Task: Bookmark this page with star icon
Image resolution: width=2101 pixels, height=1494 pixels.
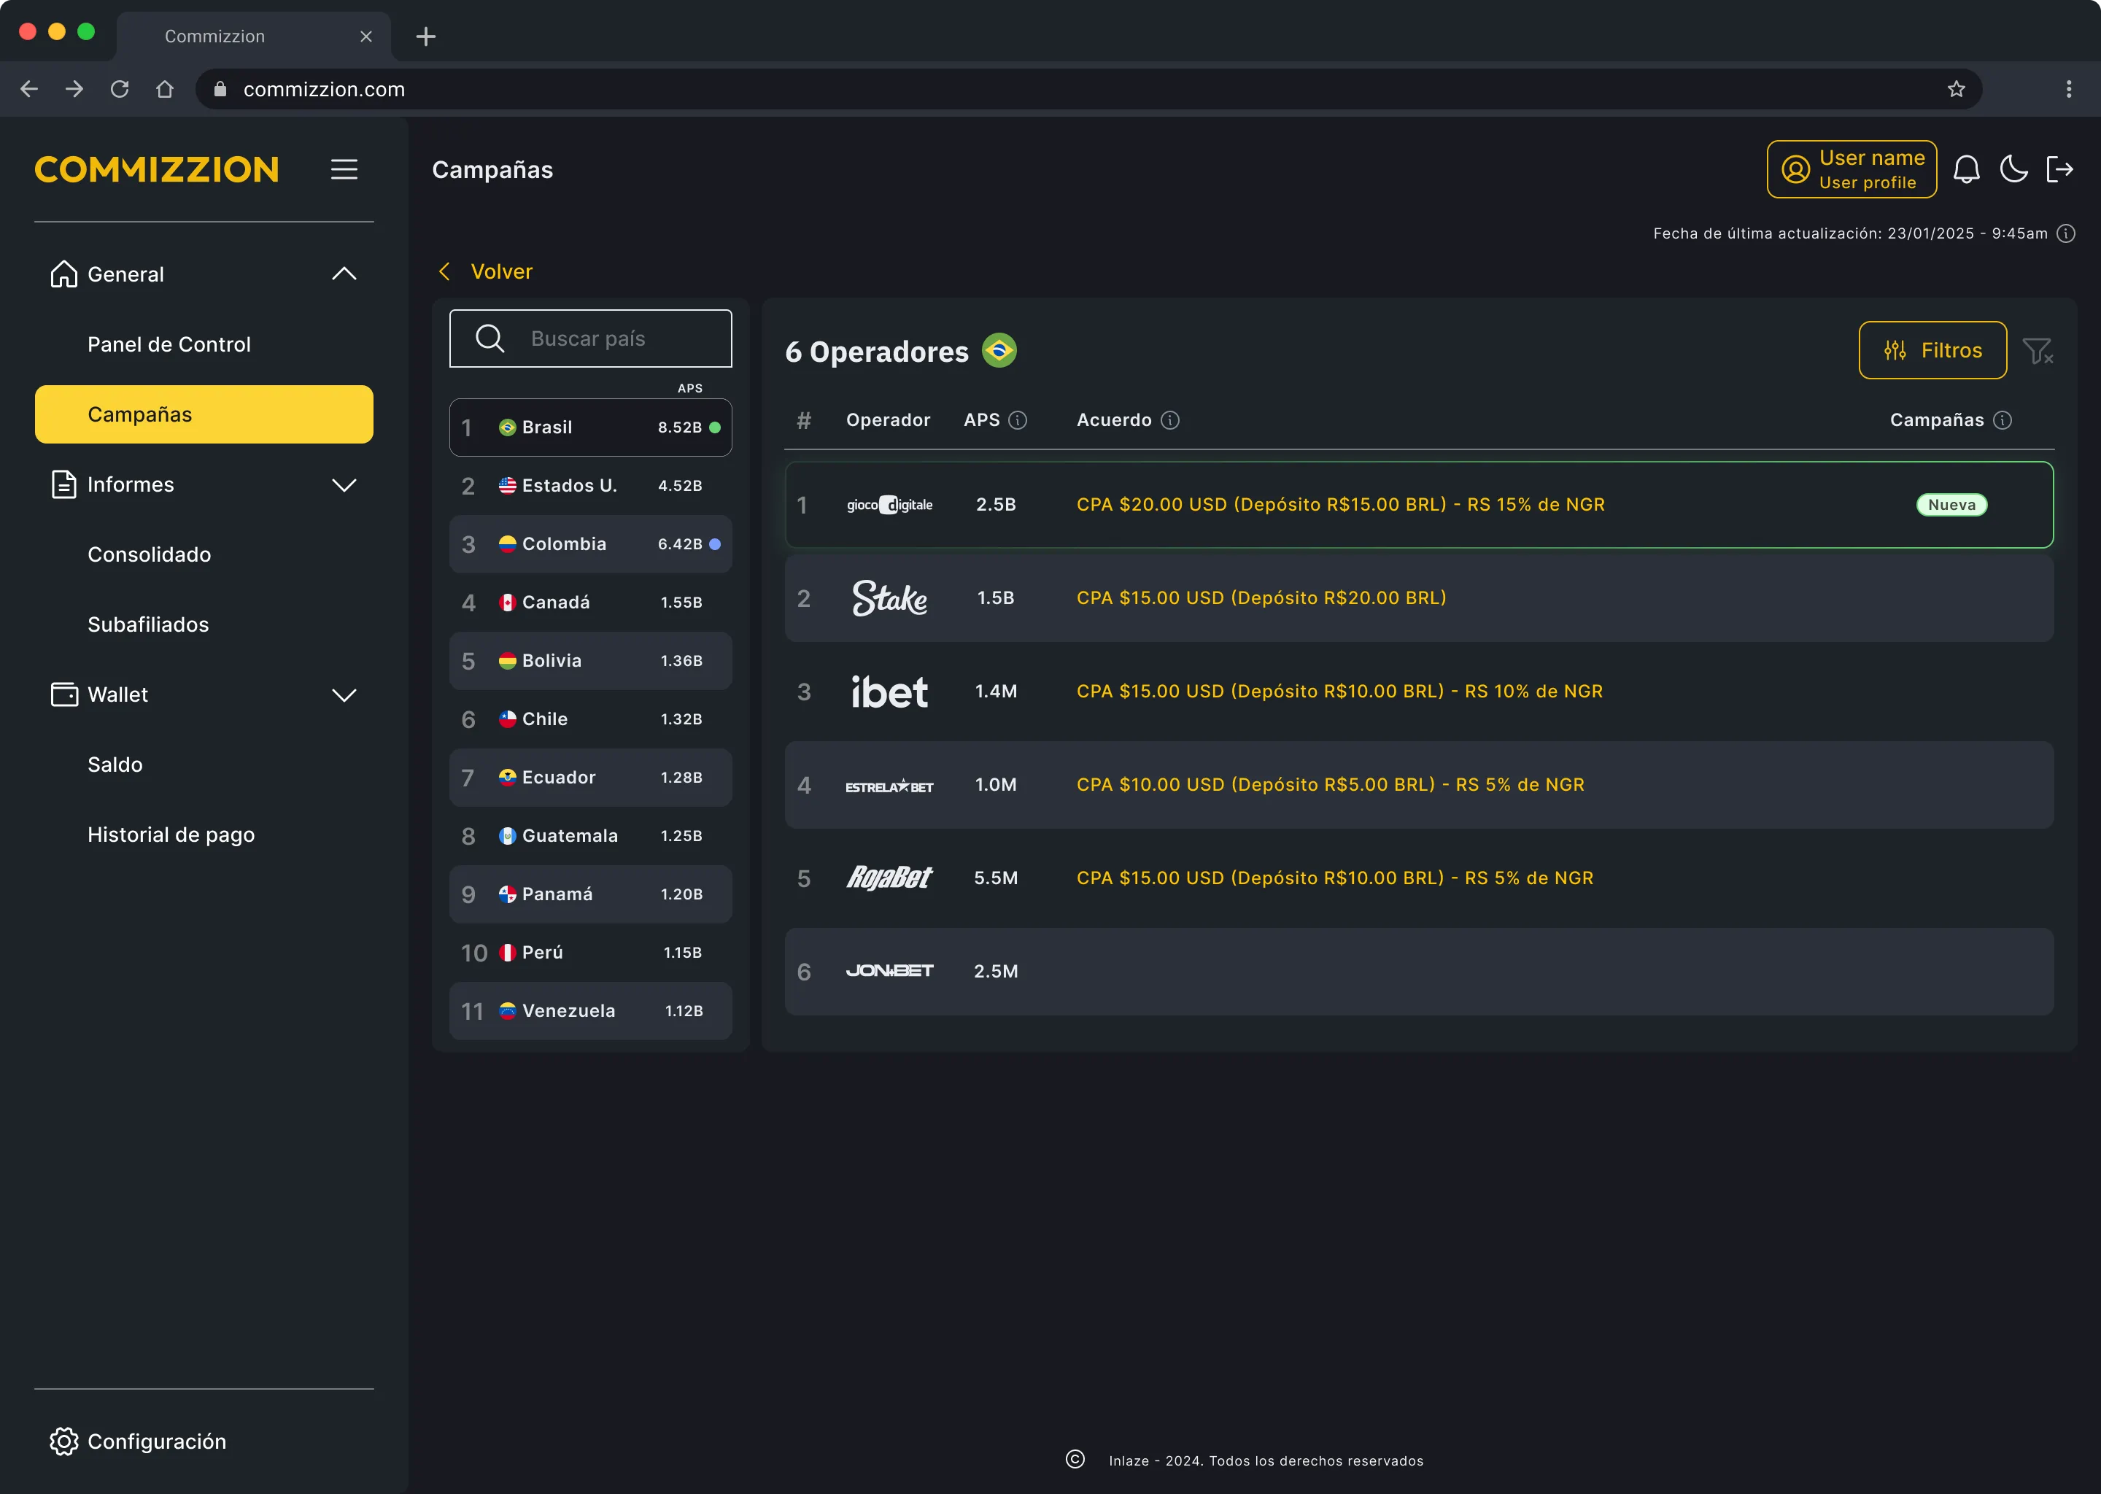Action: (1957, 89)
